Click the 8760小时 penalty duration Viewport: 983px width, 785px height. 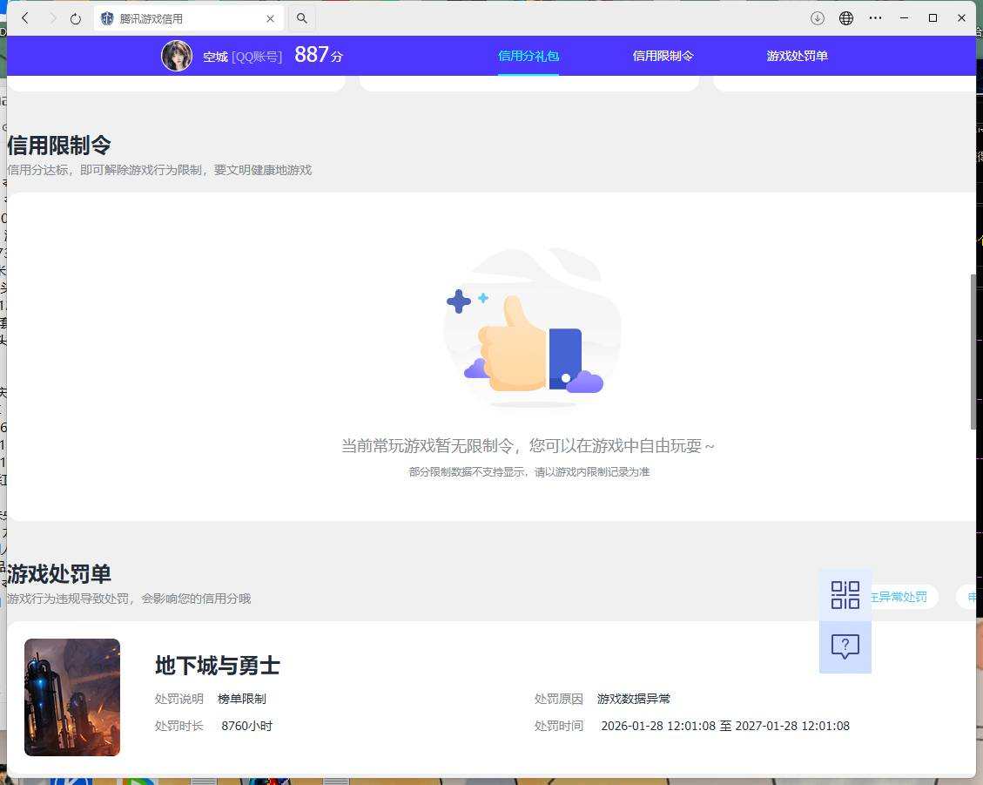[x=247, y=726]
